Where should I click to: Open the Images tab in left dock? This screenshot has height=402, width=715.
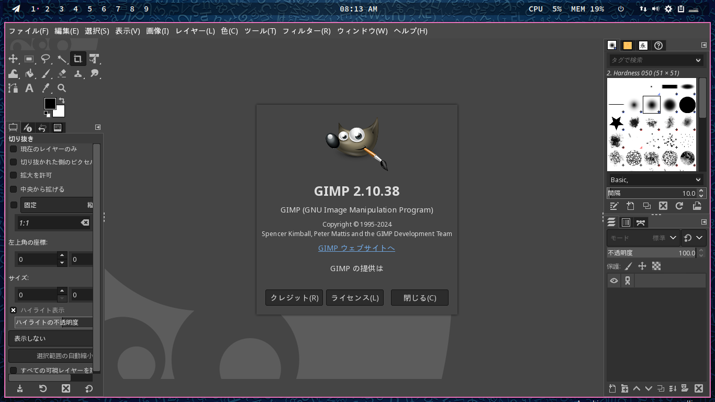point(58,128)
